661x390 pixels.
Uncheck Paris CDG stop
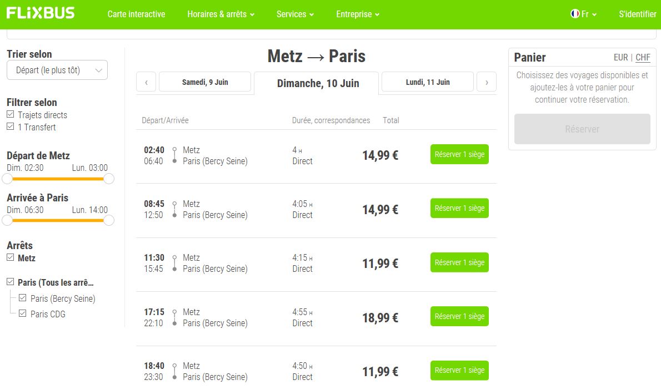click(23, 313)
